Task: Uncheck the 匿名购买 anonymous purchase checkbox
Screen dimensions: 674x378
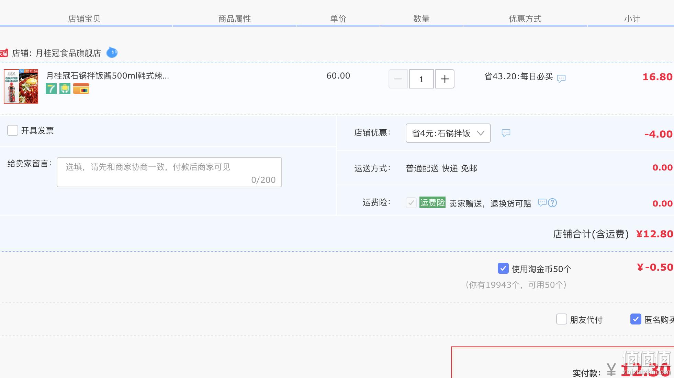Action: pos(636,319)
